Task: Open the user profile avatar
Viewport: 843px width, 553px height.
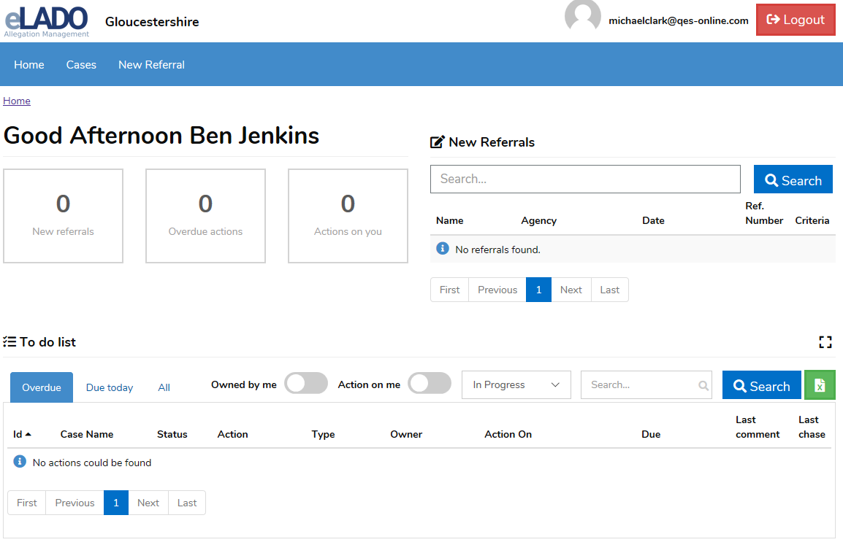Action: [x=582, y=16]
